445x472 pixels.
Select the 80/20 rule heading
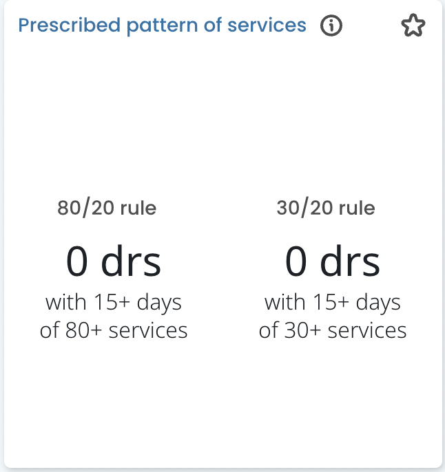pyautogui.click(x=107, y=208)
